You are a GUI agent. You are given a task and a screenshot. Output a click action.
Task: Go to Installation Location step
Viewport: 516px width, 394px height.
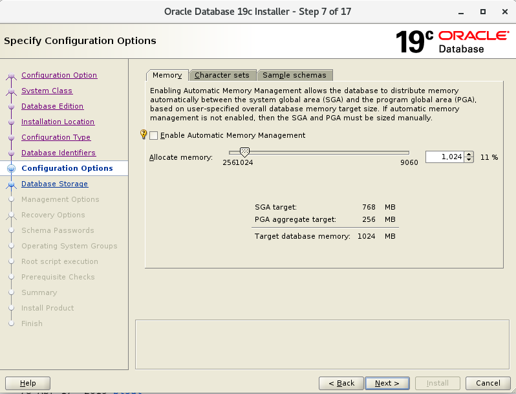[x=58, y=122]
